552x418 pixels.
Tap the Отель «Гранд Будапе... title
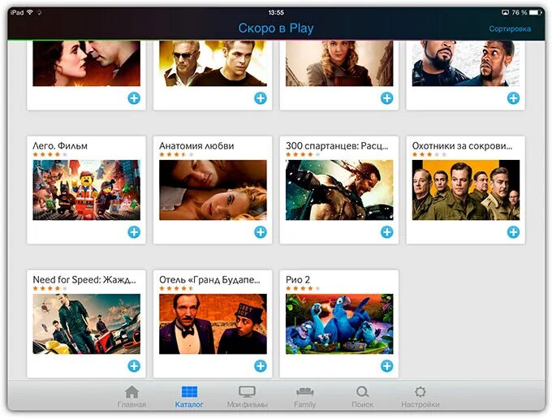click(209, 280)
